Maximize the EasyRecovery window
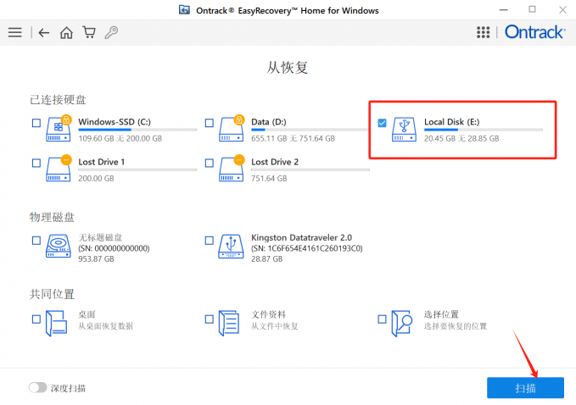The image size is (576, 405). [532, 9]
